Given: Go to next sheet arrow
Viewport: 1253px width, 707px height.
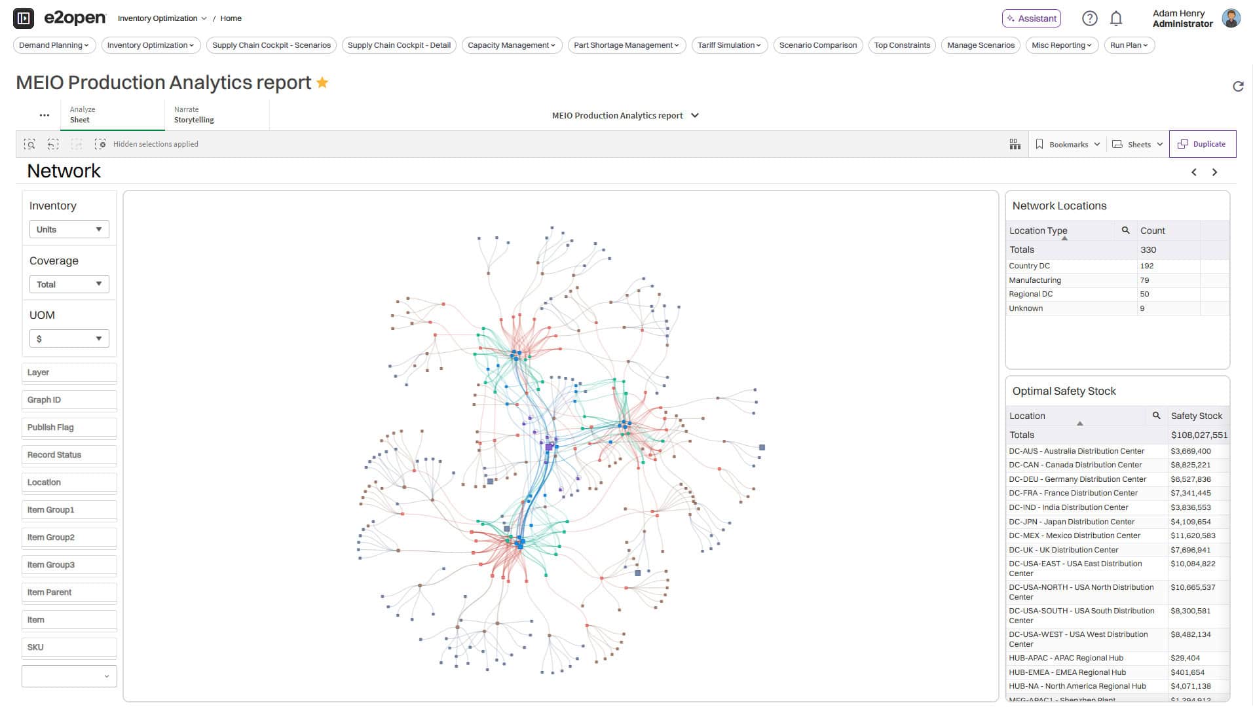Looking at the screenshot, I should 1214,172.
